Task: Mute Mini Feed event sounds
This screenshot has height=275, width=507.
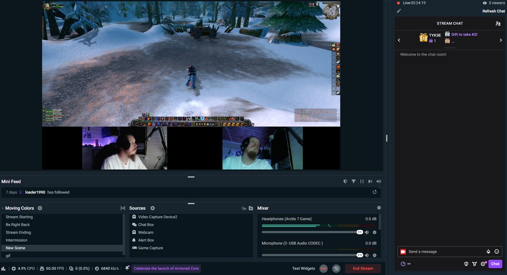Action: click(379, 181)
